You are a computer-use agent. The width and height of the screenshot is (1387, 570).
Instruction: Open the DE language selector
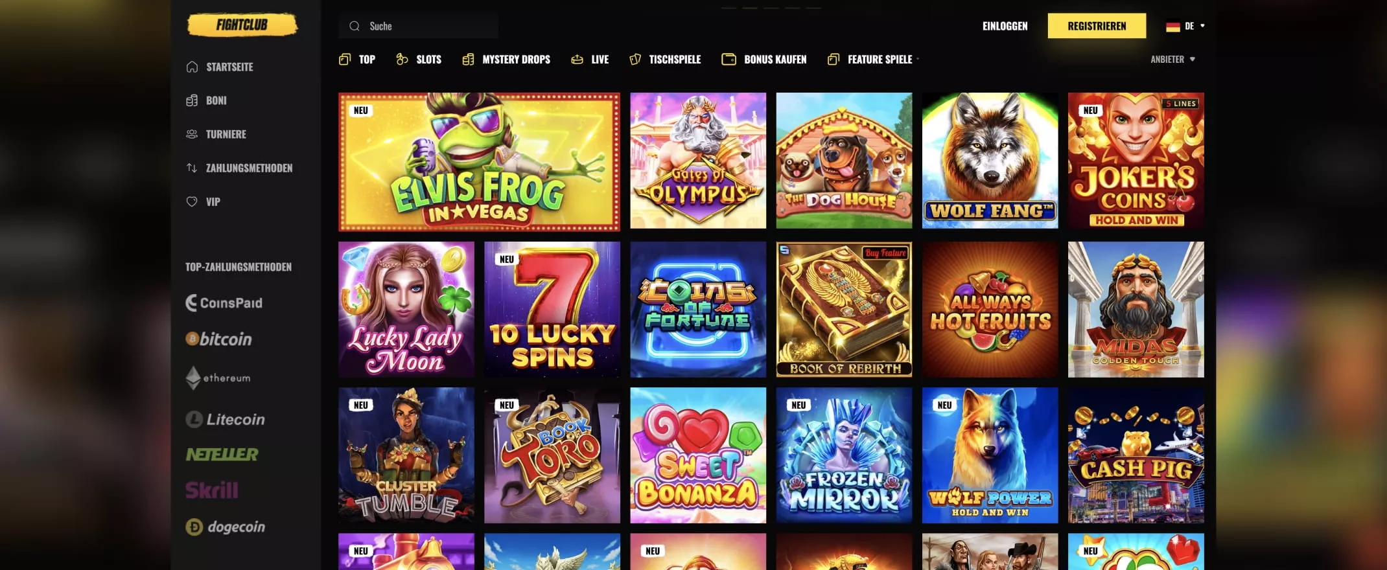1185,26
